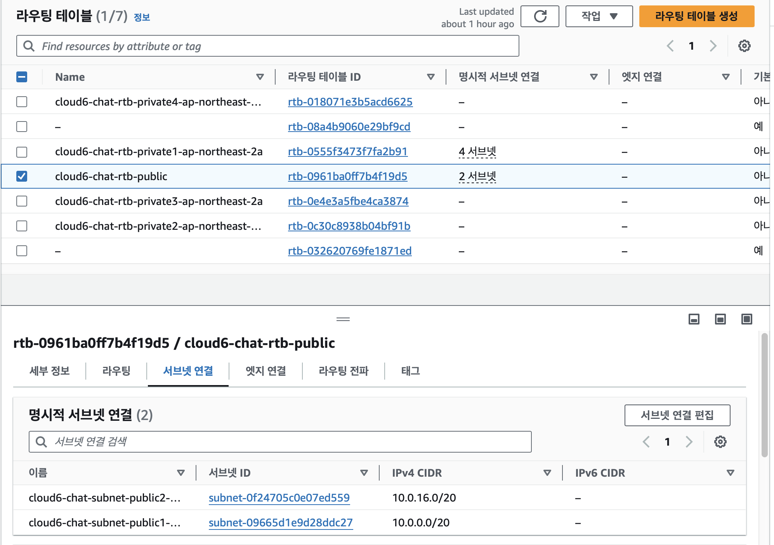The image size is (774, 545).
Task: Uncheck the cloud6-chat-rtb-public row checkbox
Action: [x=22, y=176]
